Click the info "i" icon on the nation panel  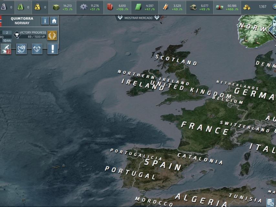pos(45,20)
